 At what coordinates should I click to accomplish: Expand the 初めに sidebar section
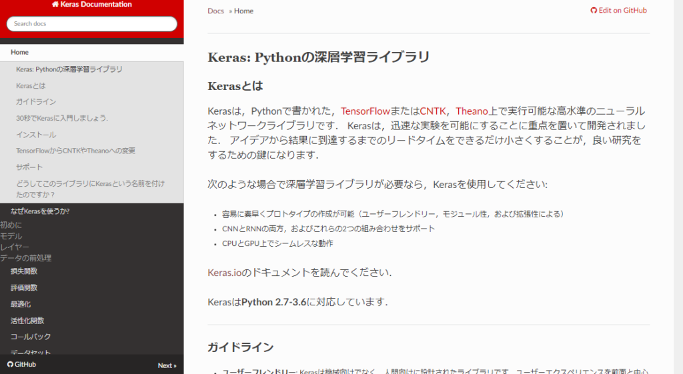point(11,225)
